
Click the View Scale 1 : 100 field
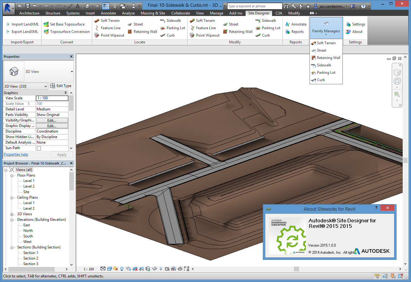click(x=52, y=98)
